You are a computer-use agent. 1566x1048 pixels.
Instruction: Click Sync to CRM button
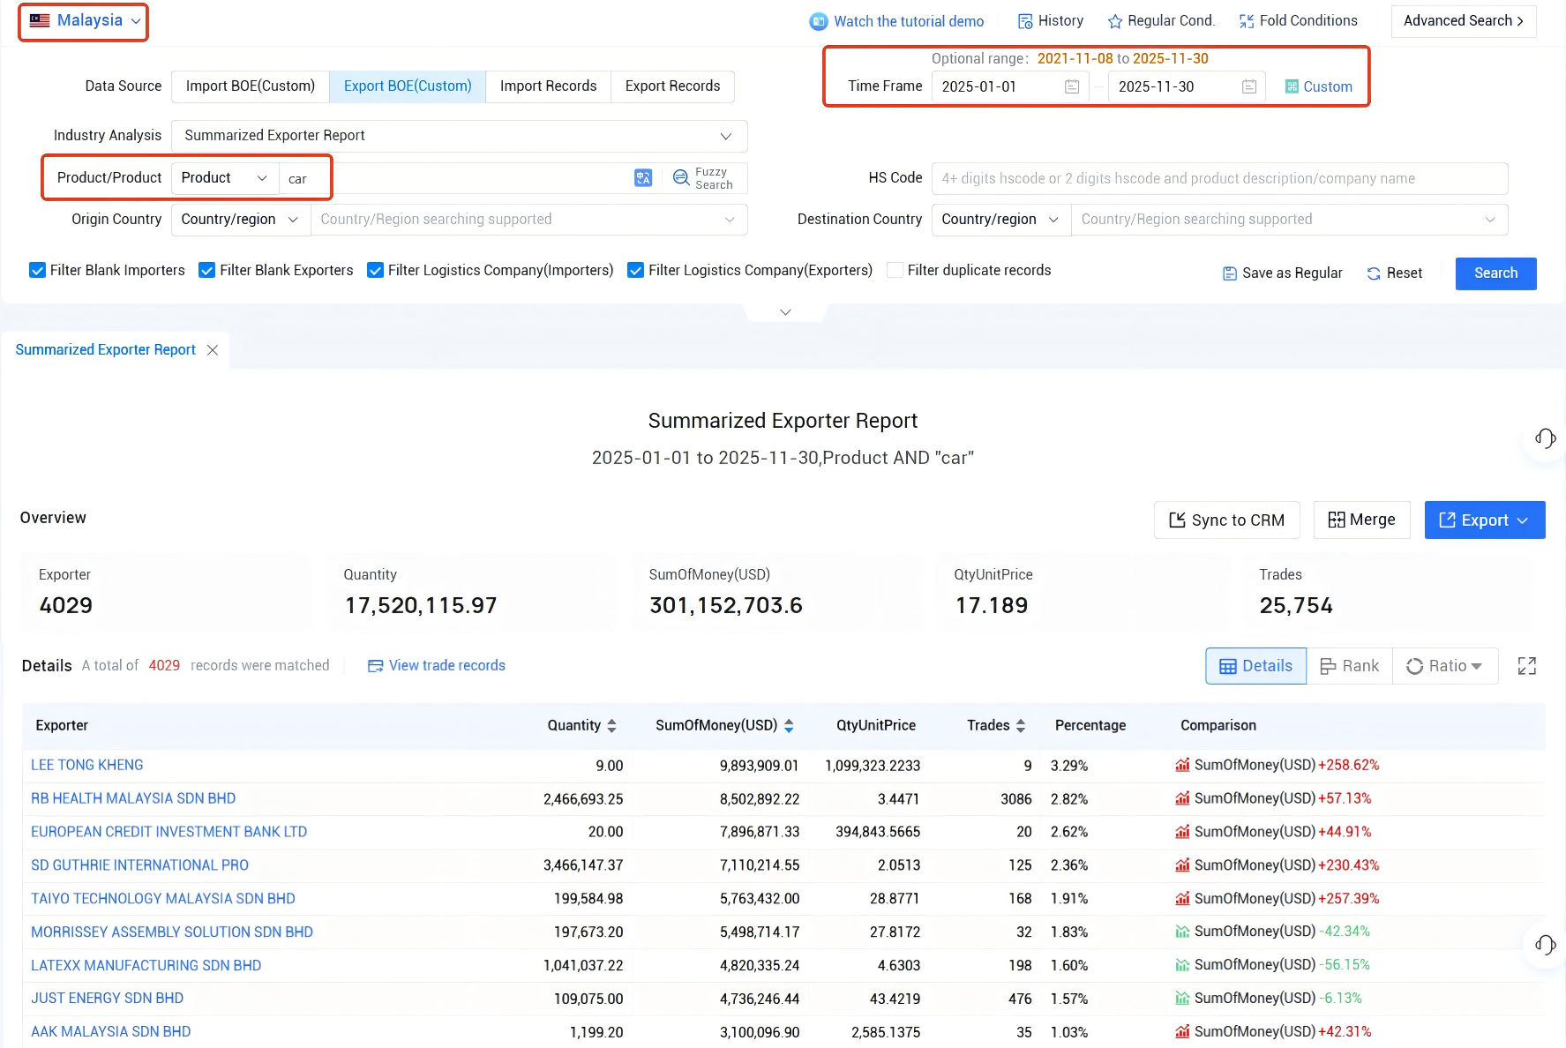tap(1226, 520)
